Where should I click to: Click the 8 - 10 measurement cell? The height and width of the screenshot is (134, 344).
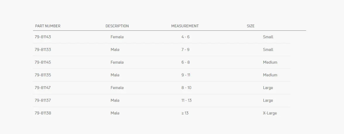tap(186, 88)
